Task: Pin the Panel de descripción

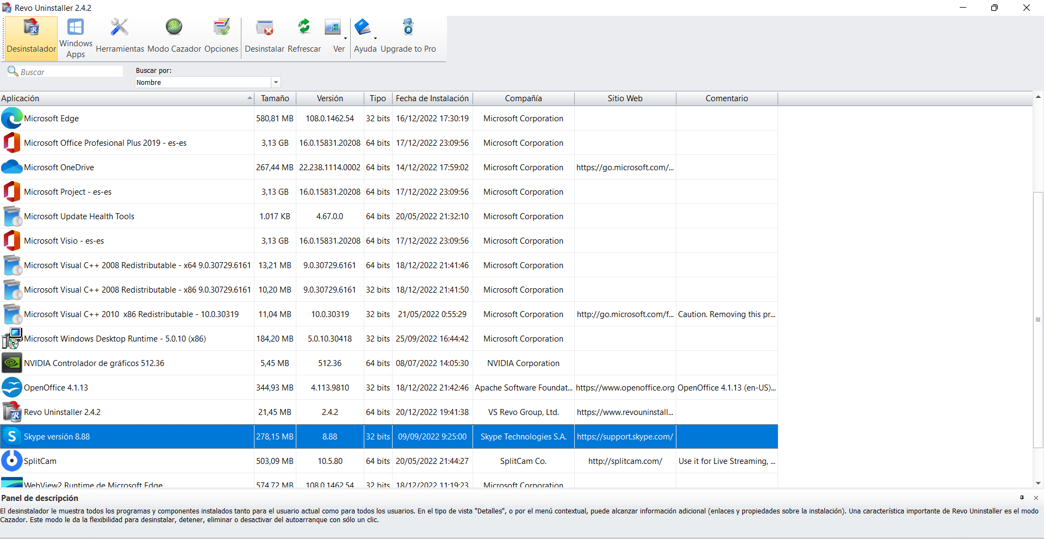Action: tap(1022, 498)
